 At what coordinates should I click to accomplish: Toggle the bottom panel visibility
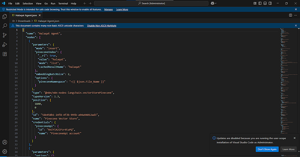click(x=265, y=3)
